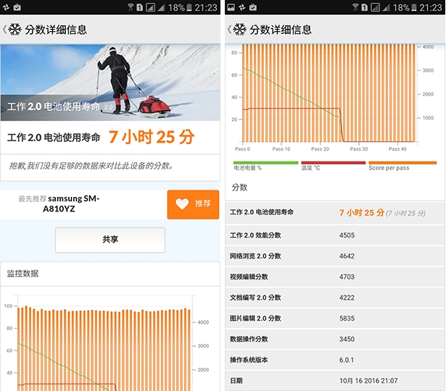The width and height of the screenshot is (446, 391).
Task: Tap 21:23 clock on left status bar
Action: (x=206, y=7)
